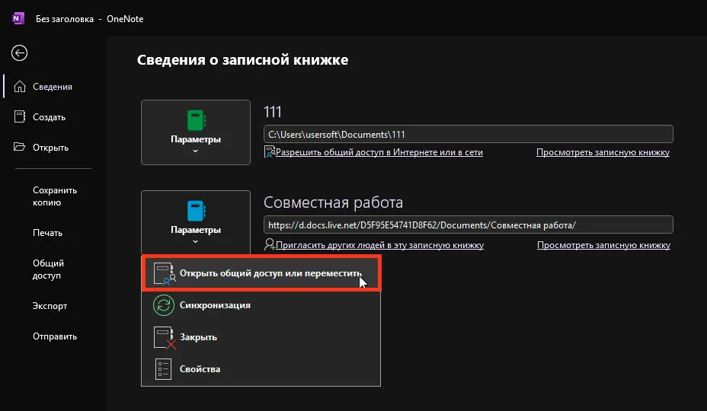Open the Сведения tab in sidebar
Screen dimensions: 707x411
pos(52,87)
